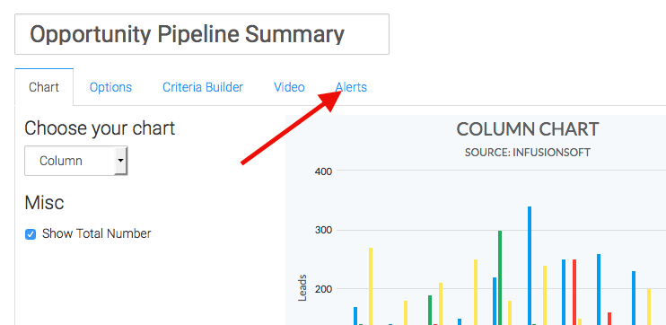
Task: Click the tall green column near 300
Action: 500,277
